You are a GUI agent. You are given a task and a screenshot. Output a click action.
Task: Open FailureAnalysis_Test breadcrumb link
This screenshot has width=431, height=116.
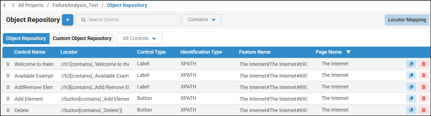click(x=75, y=5)
